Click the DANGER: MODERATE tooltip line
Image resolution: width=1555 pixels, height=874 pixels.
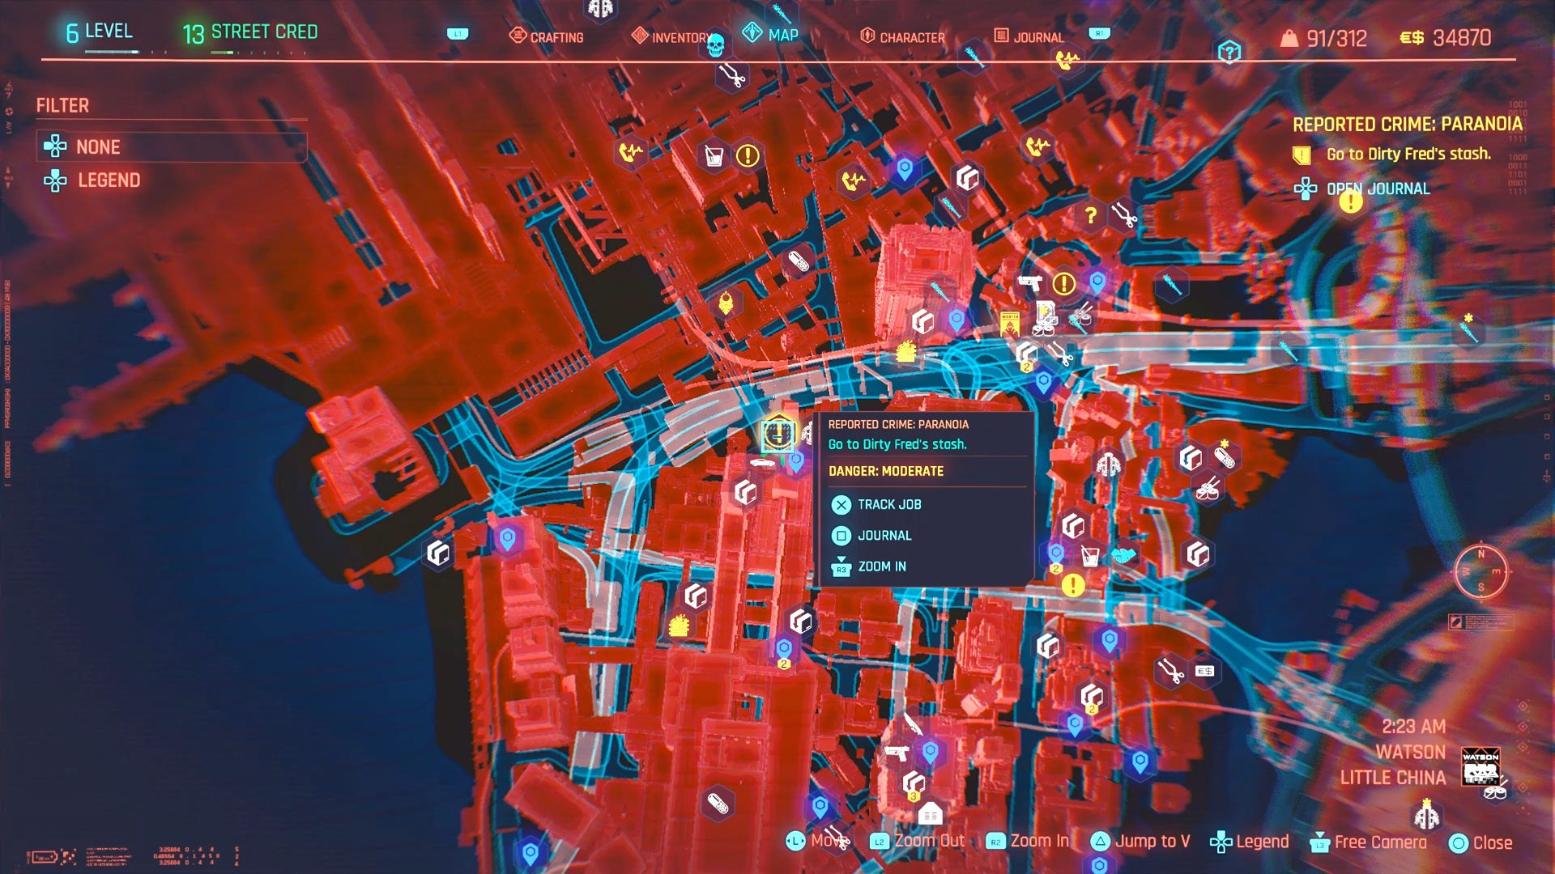coord(886,471)
